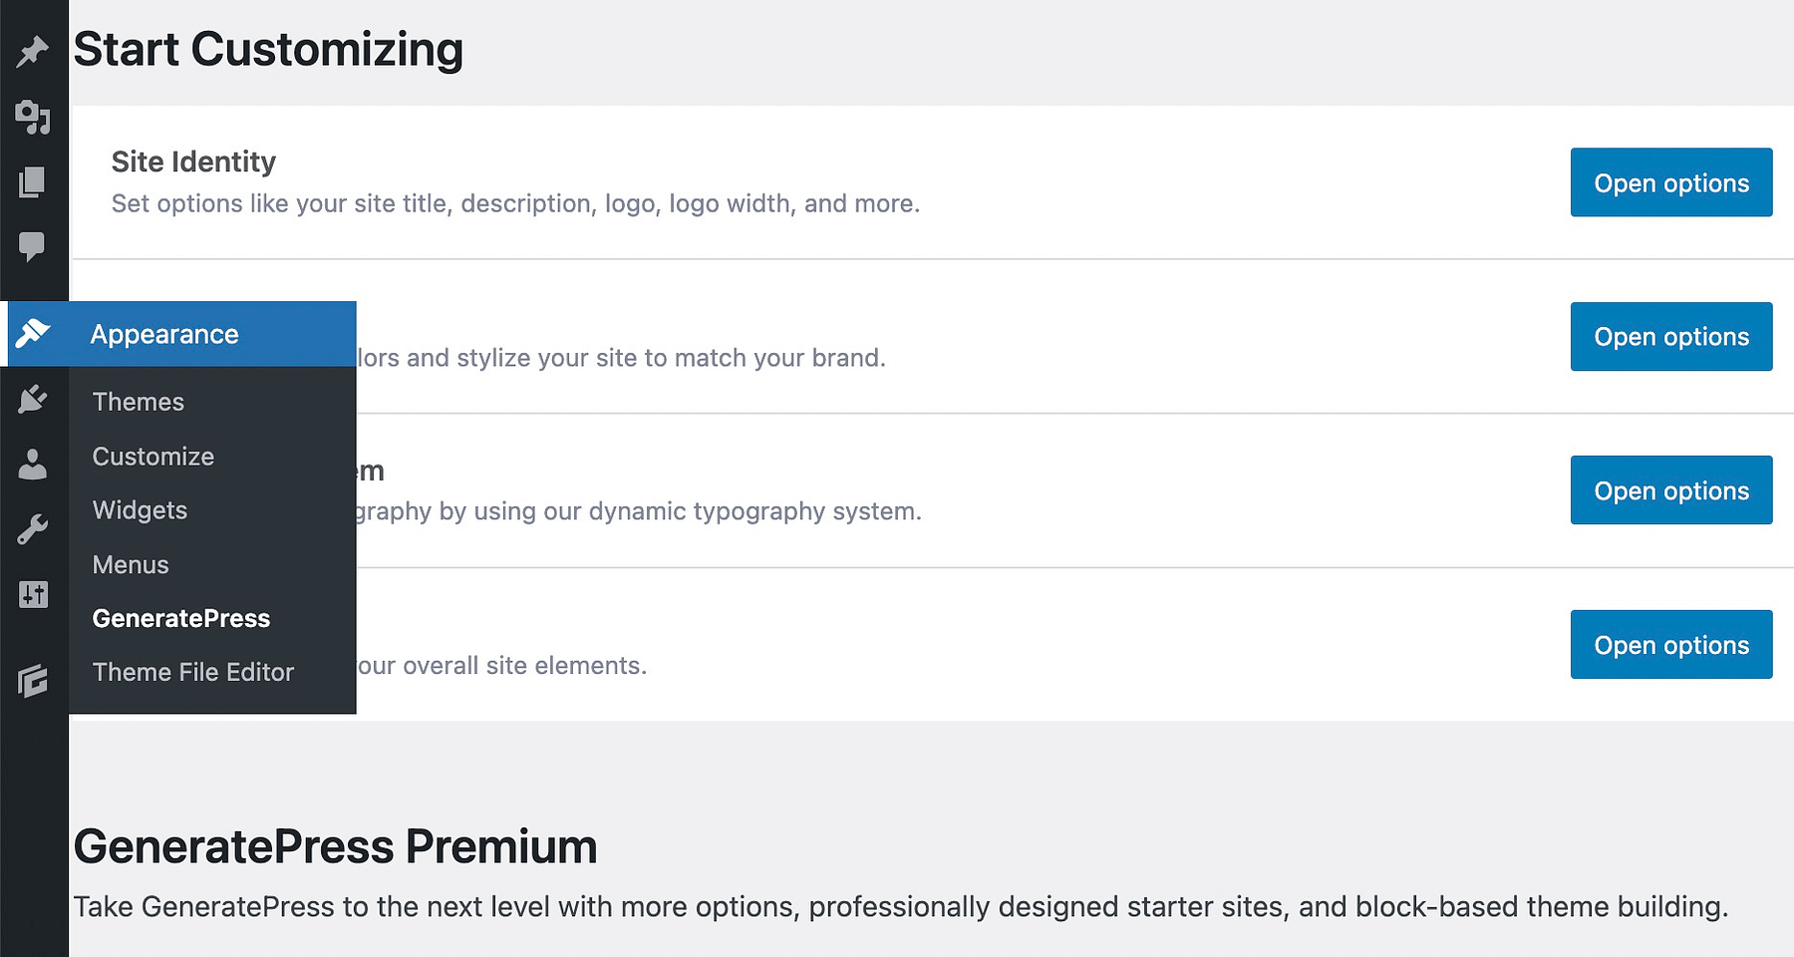Go to Users via the person icon
The width and height of the screenshot is (1794, 957).
coord(33,464)
